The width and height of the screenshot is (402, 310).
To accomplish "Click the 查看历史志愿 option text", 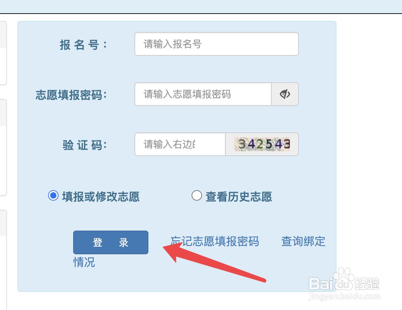I will (x=239, y=197).
